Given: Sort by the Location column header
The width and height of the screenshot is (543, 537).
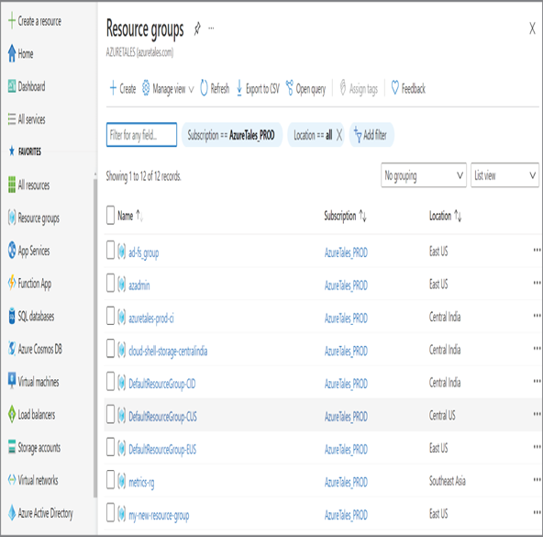Looking at the screenshot, I should (x=445, y=216).
